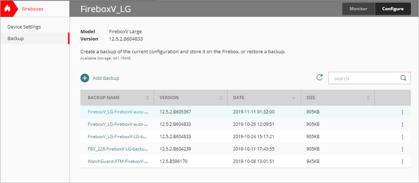The image size is (419, 183).
Task: Open actions menu for 2019-10-24 backup
Action: tap(402, 137)
